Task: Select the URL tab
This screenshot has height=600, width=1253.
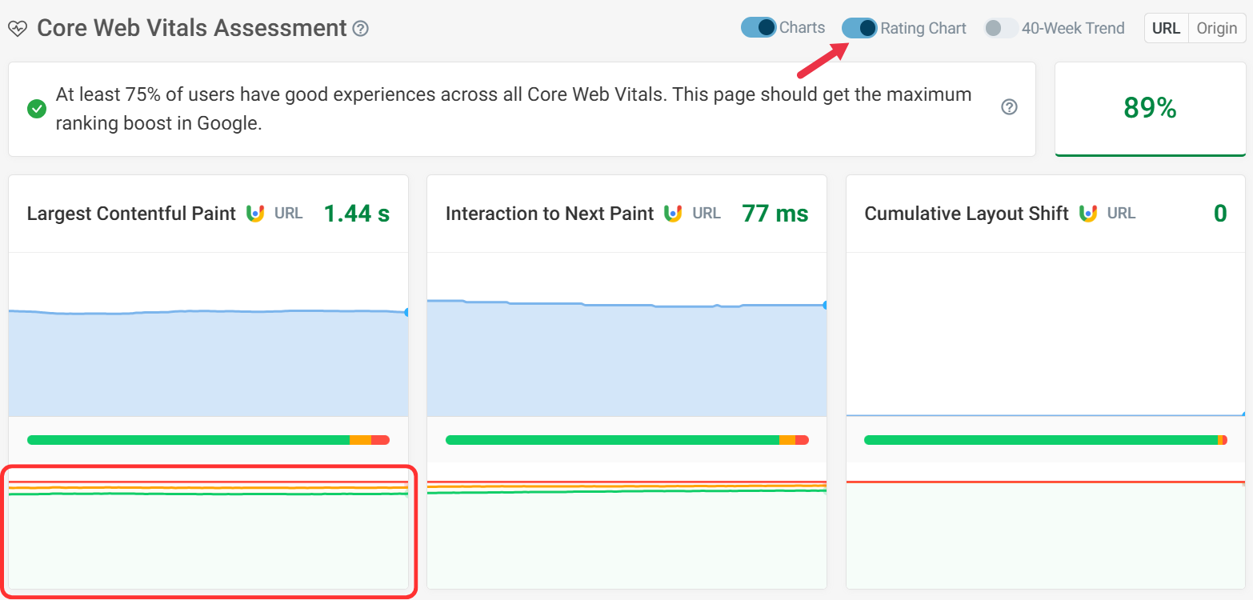Action: [1166, 28]
